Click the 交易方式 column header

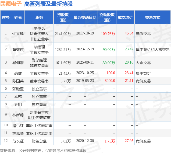pos(153,18)
